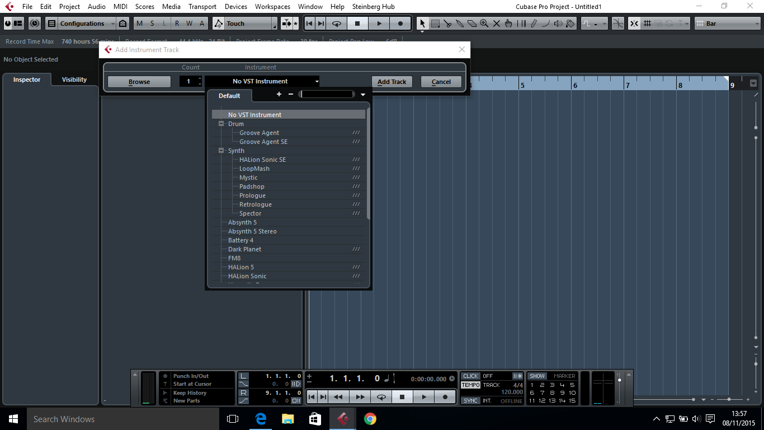Select the Glue tool
764x430 pixels.
pyautogui.click(x=460, y=24)
